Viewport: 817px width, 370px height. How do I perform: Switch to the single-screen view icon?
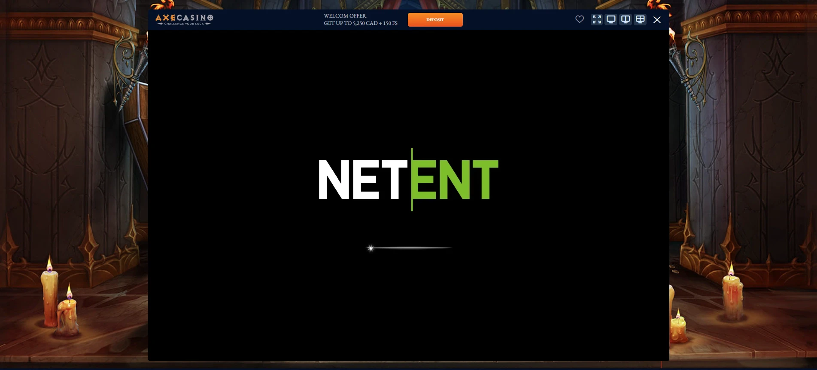click(611, 20)
